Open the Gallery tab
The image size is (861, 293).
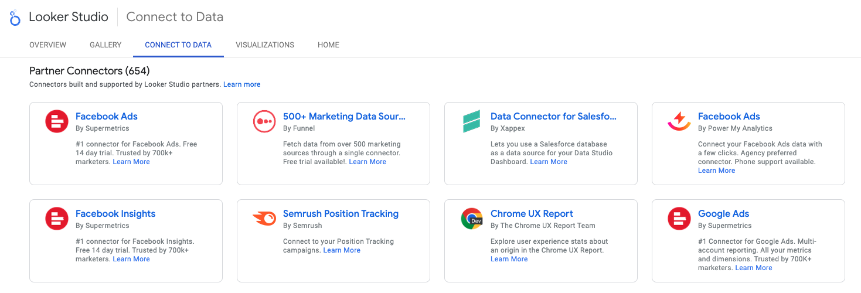point(106,45)
